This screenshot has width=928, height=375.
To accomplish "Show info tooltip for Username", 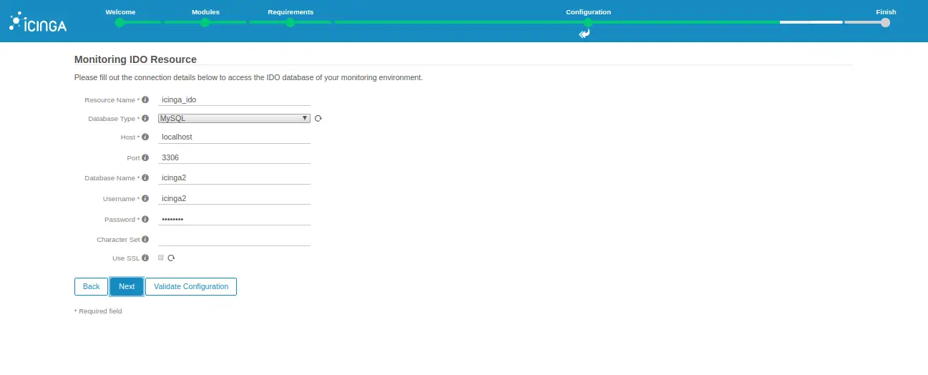I will point(145,199).
